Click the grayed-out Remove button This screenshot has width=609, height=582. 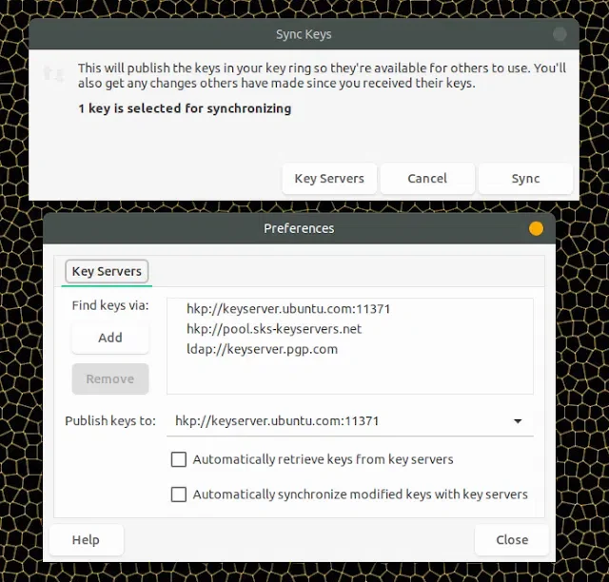(110, 378)
